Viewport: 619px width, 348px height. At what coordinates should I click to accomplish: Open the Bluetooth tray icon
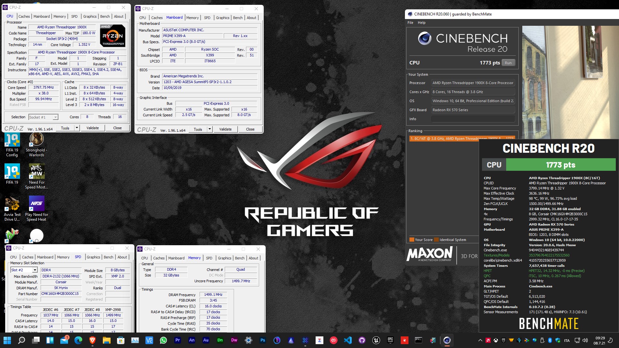tap(550, 340)
